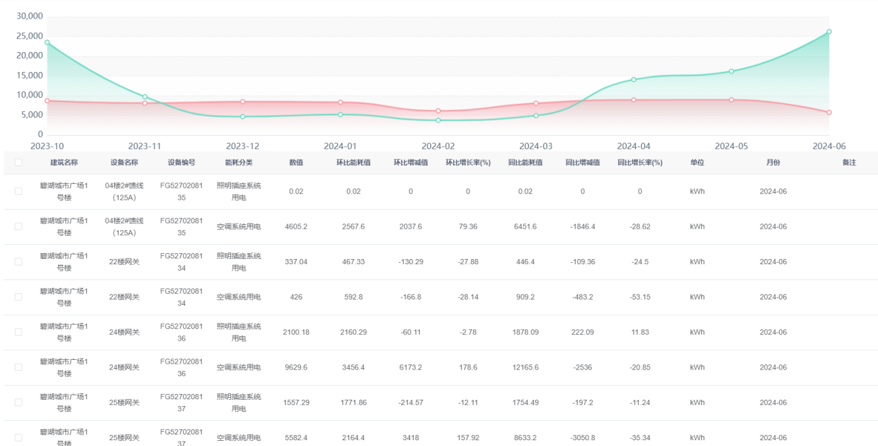Viewport: 878px width, 446px height.
Task: Click the 同比增长率 cell 11.83
Action: [640, 332]
